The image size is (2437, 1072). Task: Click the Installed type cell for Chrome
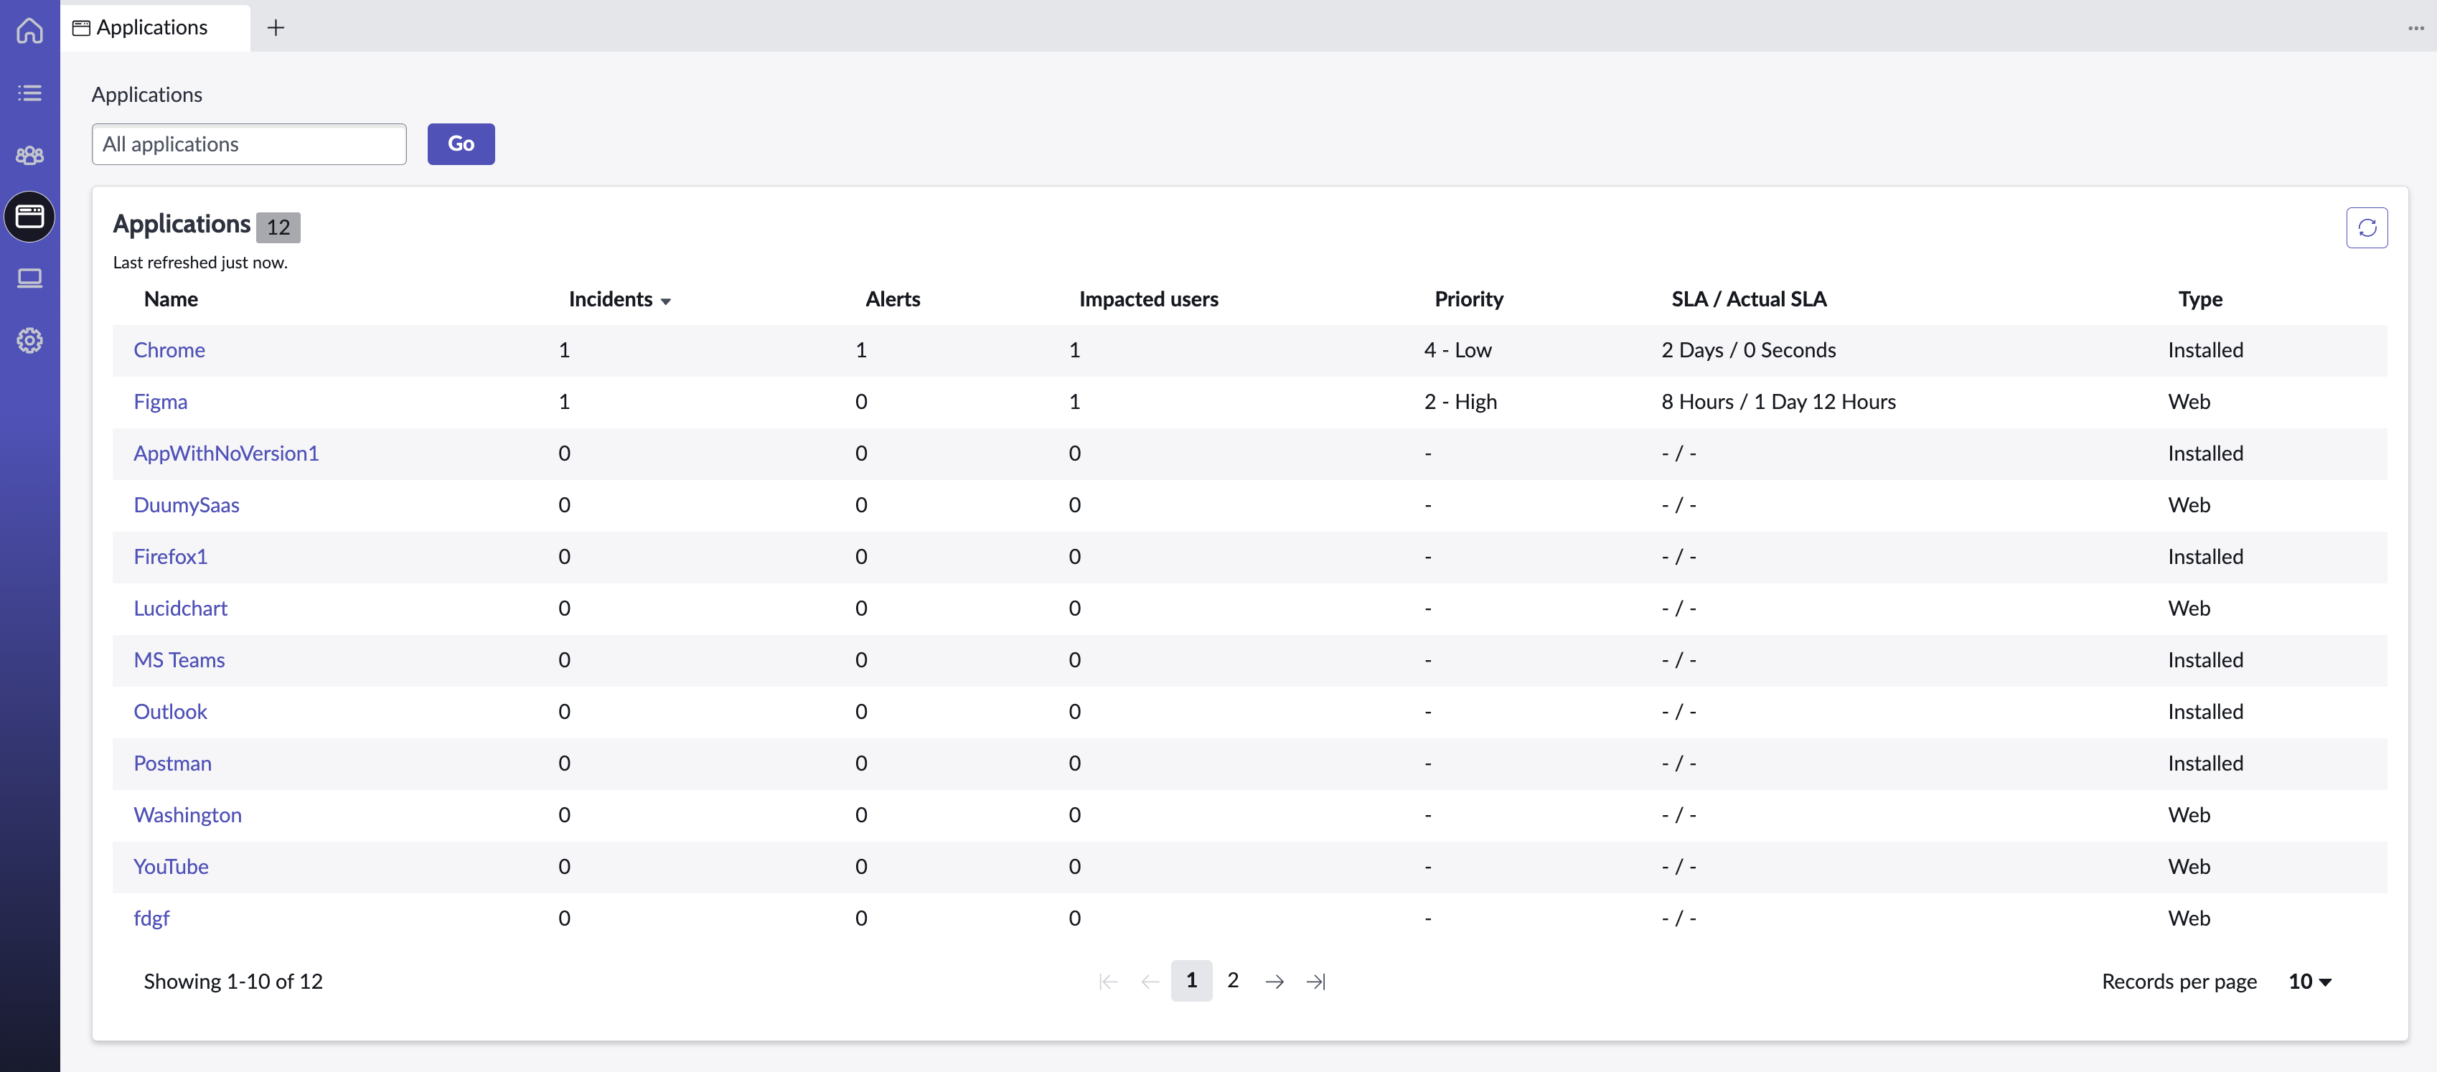pyautogui.click(x=2205, y=350)
